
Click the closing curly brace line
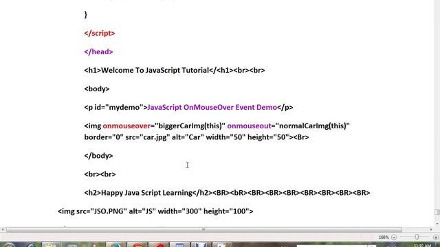(x=85, y=14)
